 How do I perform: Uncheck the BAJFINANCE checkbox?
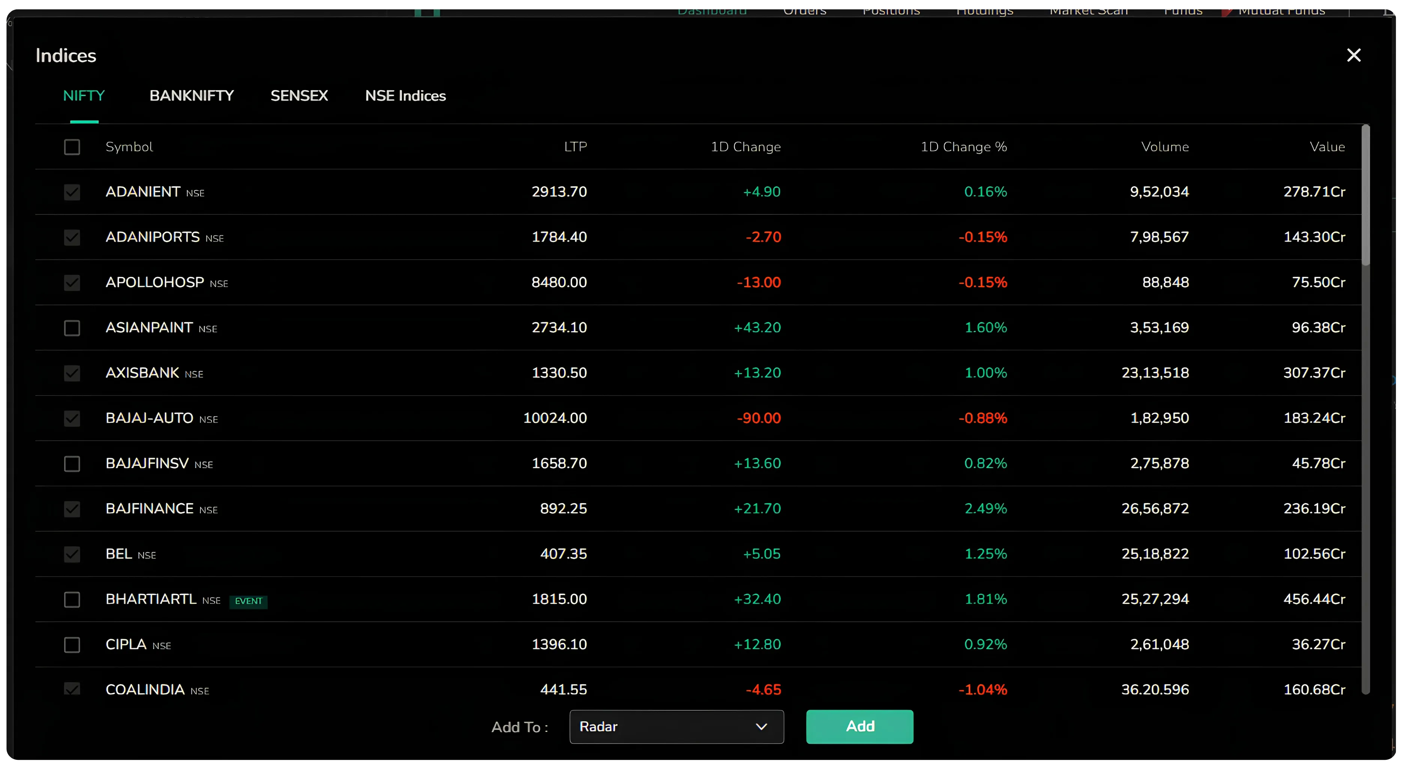click(72, 509)
